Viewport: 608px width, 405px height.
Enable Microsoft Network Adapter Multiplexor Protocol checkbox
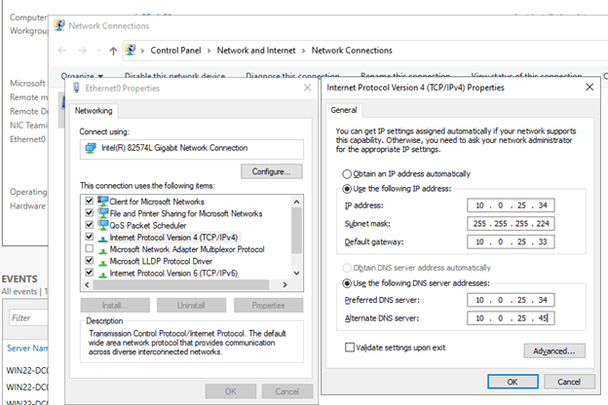pyautogui.click(x=90, y=250)
